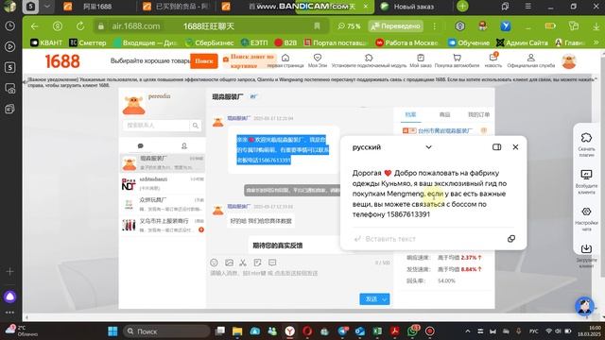This screenshot has height=340, width=605.
Task: Click the Новость notification icon
Action: [x=493, y=57]
